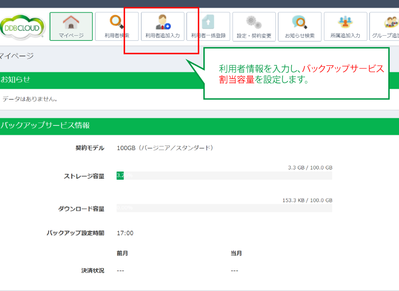Open マイページ via the house icon
Viewport: 399px width, 291px height.
pos(71,27)
